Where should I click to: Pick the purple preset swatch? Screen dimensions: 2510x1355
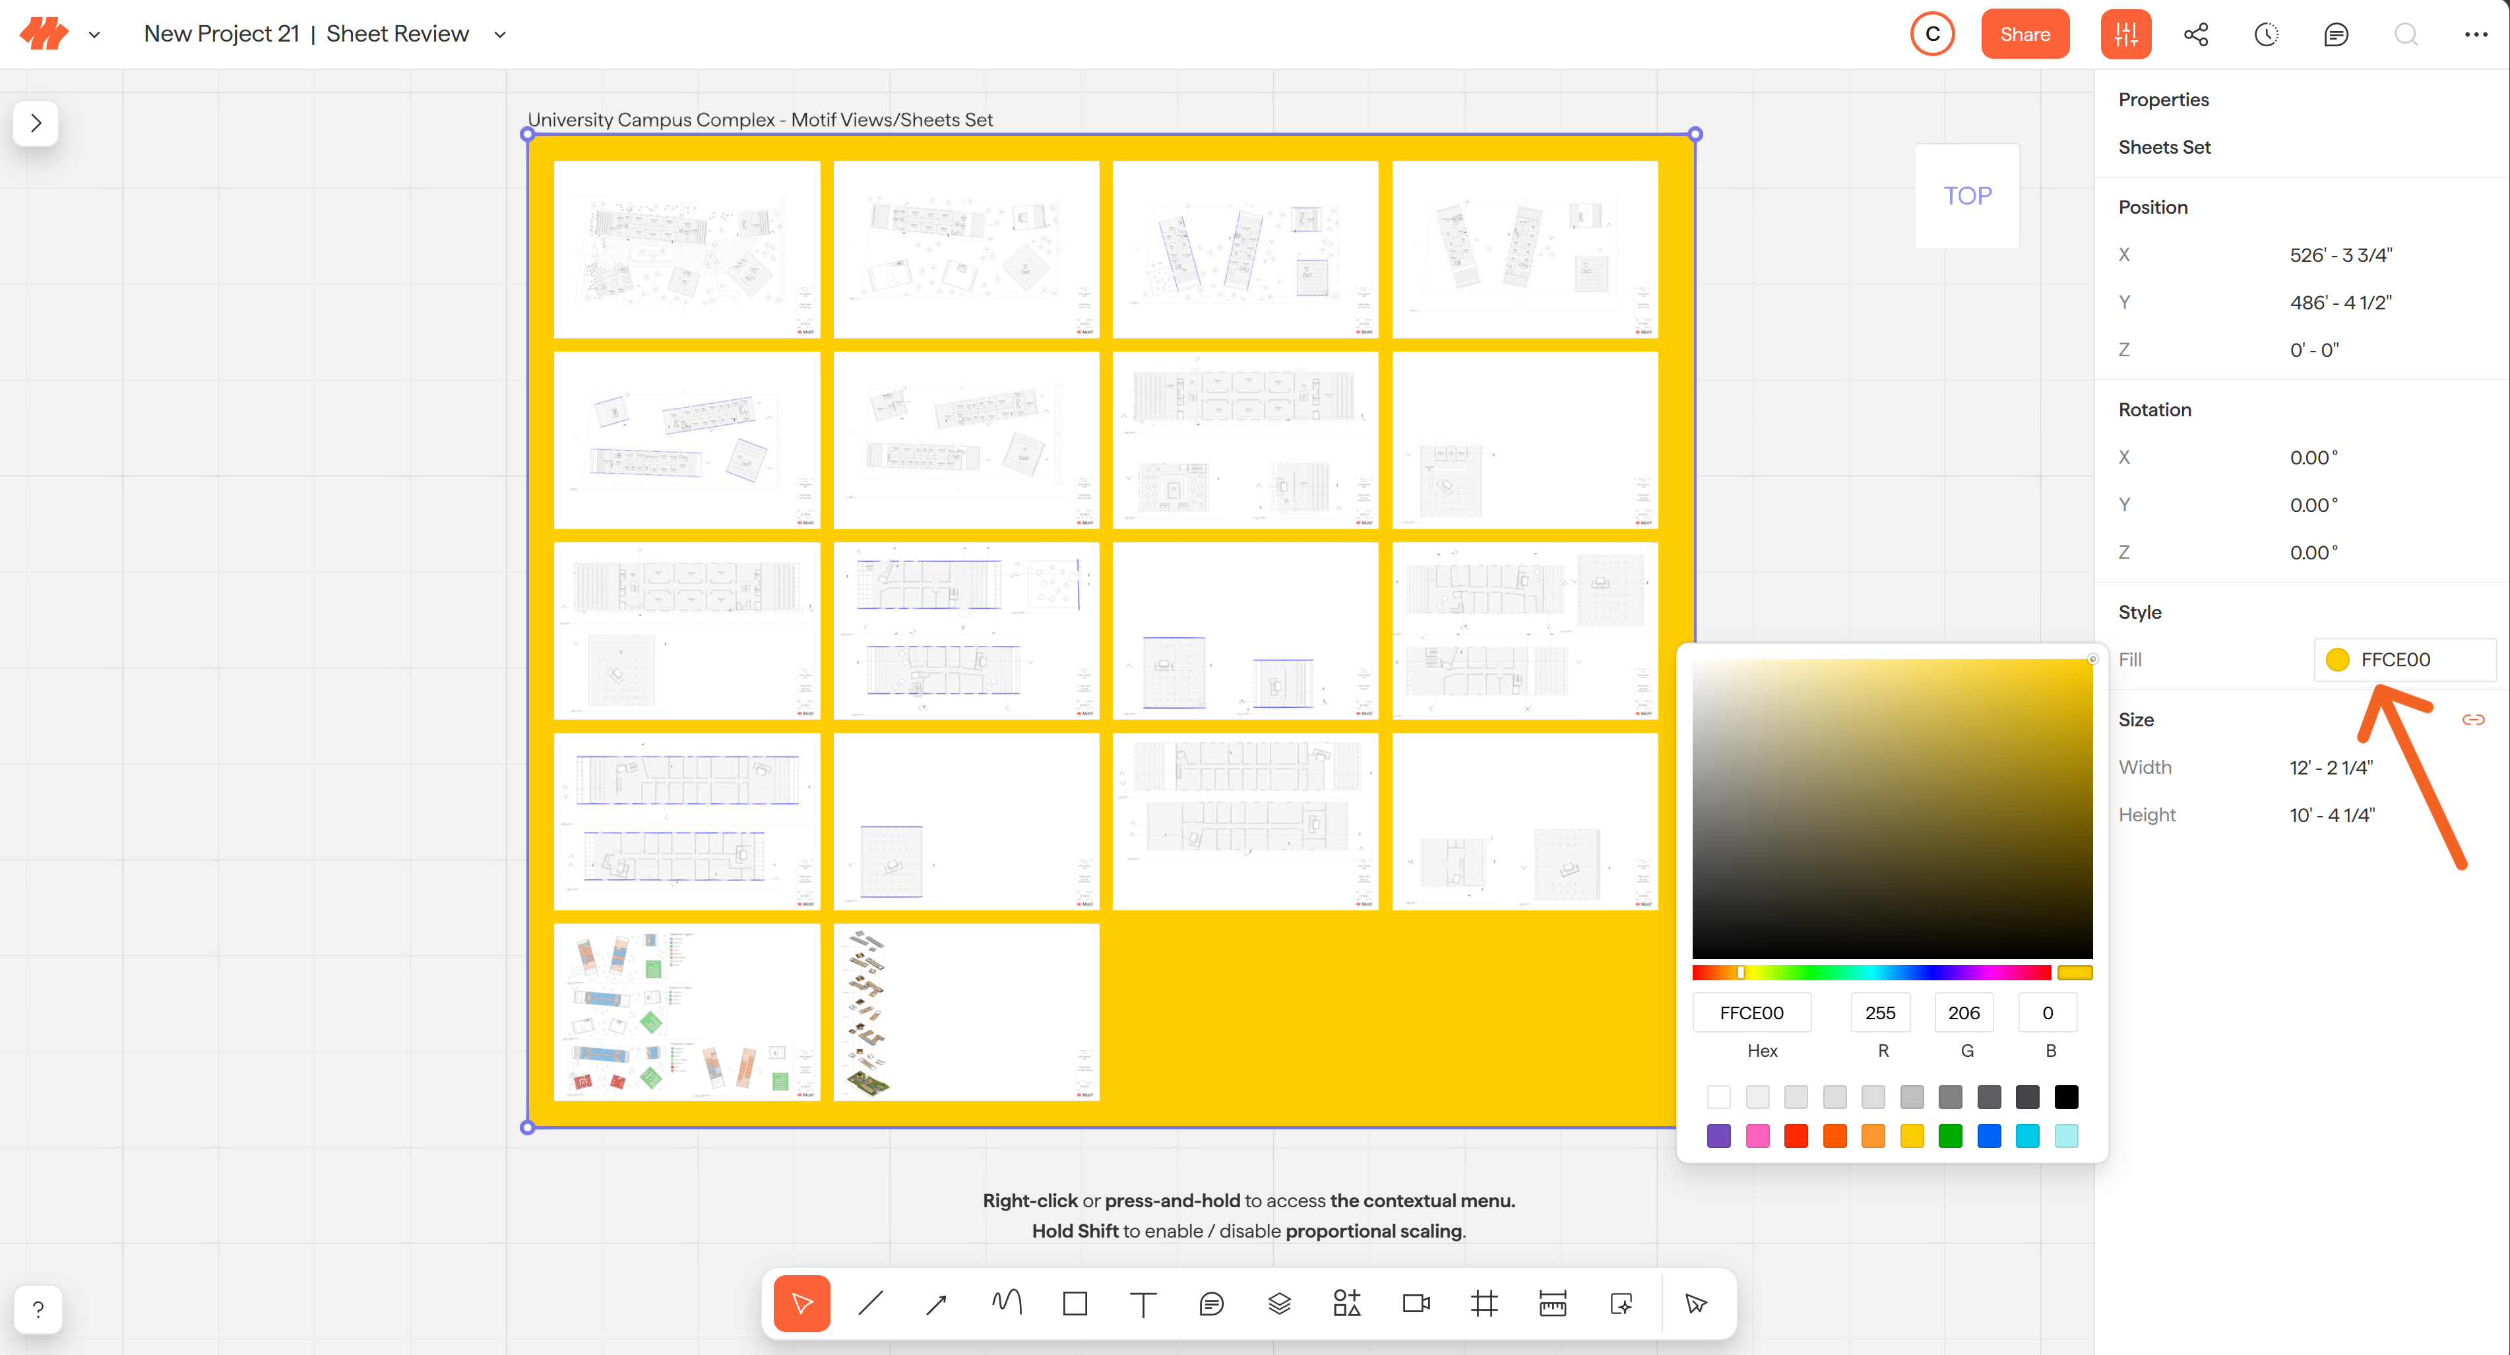[1719, 1136]
